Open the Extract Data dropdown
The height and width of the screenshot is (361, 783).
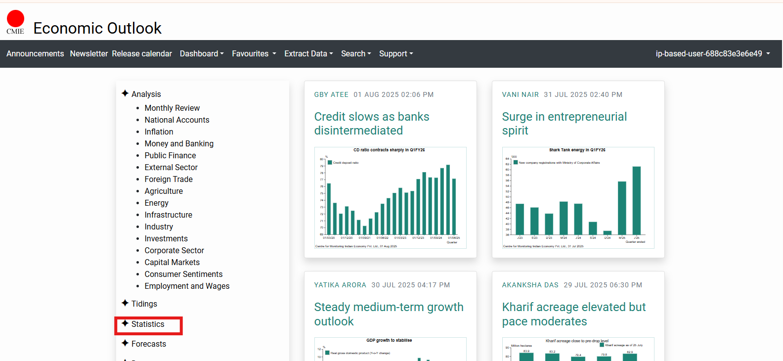[308, 53]
